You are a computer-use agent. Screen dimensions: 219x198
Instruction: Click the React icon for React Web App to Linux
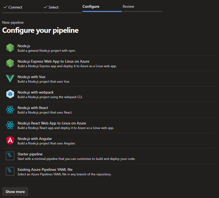pos(10,125)
